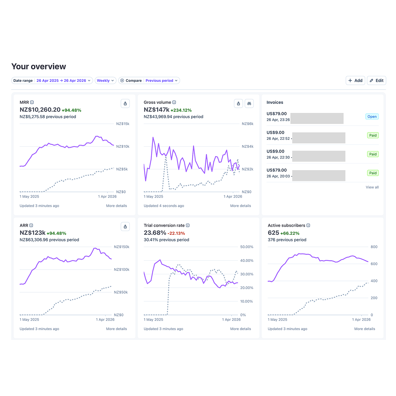396x396 pixels.
Task: Click the Trial conversion rate info icon
Action: [x=188, y=225]
